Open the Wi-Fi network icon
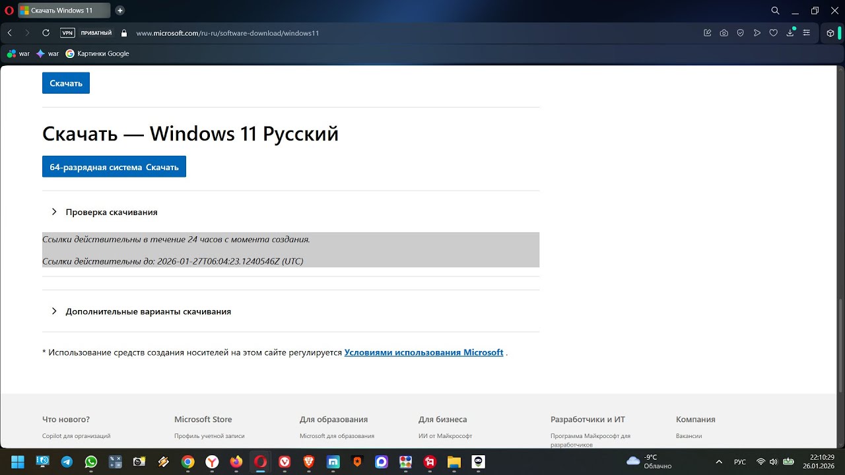 click(x=760, y=462)
